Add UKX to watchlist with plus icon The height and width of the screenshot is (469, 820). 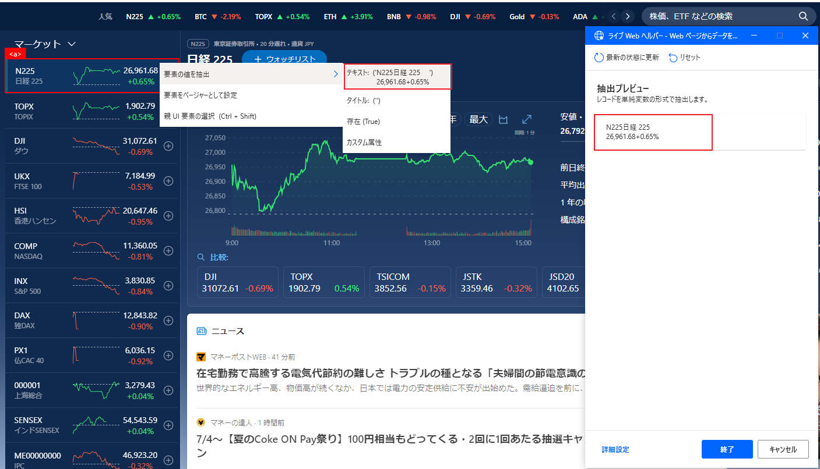click(168, 181)
